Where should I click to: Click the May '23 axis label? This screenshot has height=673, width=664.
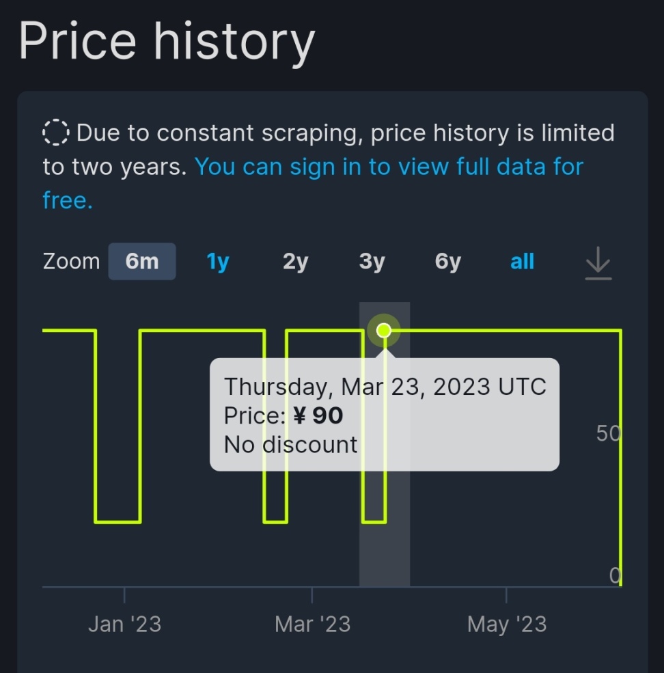point(507,624)
